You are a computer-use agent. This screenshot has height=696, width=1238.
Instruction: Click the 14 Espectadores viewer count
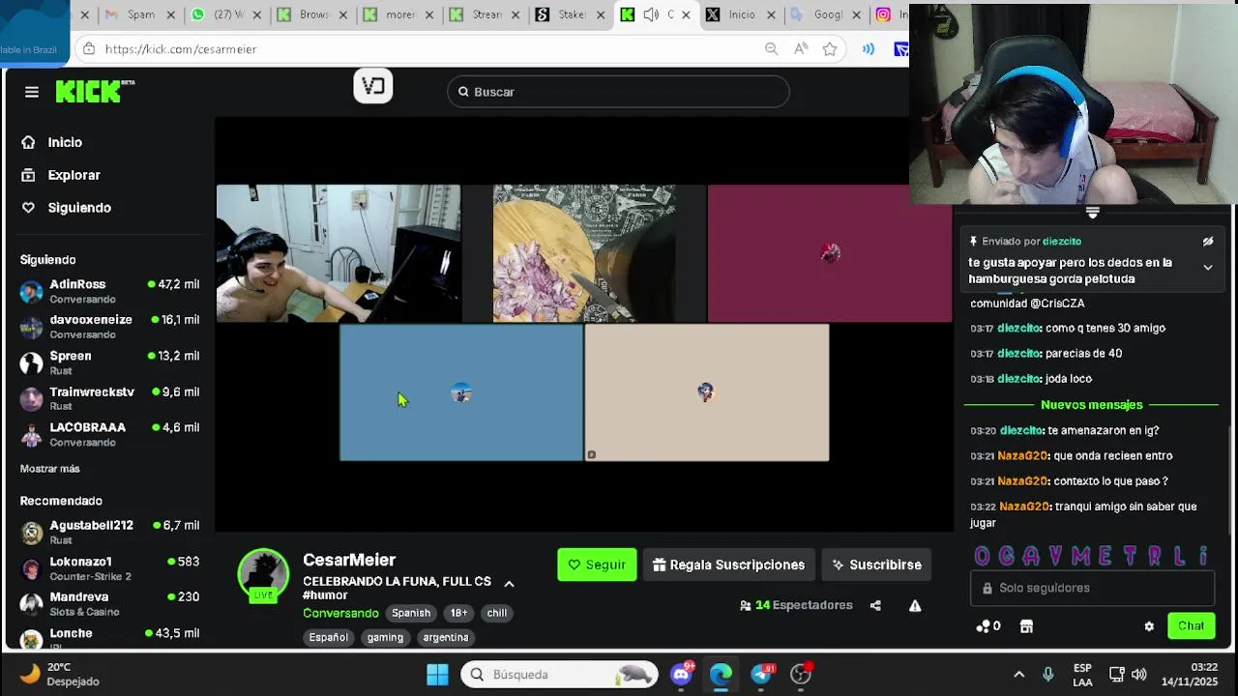click(x=796, y=605)
